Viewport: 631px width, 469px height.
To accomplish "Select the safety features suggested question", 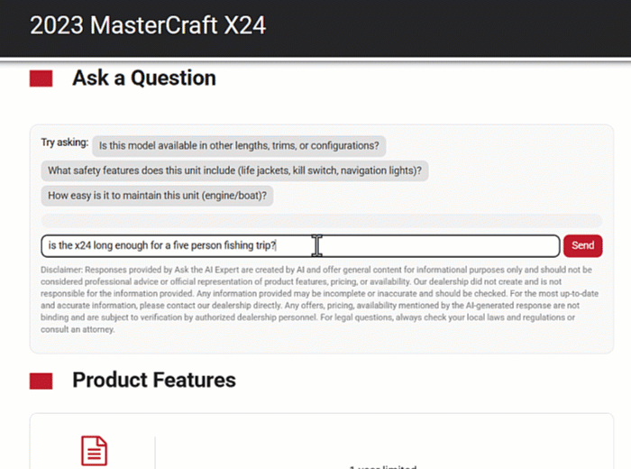I will point(234,170).
